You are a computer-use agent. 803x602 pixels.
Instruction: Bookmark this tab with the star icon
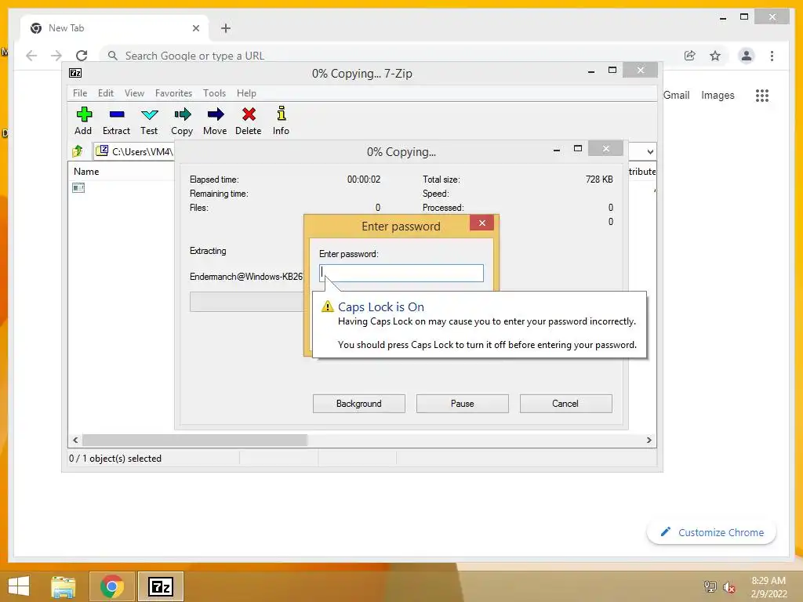coord(715,56)
